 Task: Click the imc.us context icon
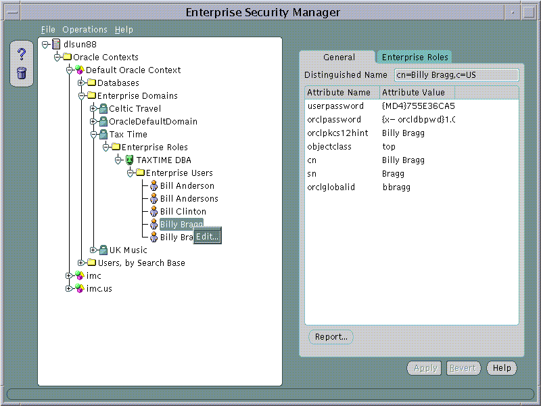click(80, 288)
